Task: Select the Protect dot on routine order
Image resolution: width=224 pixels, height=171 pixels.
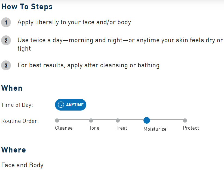Action: click(x=185, y=120)
